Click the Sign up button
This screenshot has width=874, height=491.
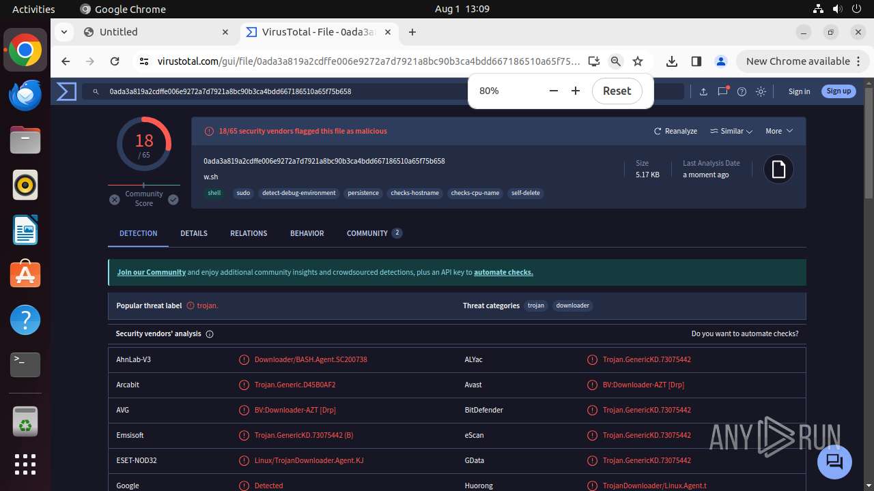(x=838, y=91)
